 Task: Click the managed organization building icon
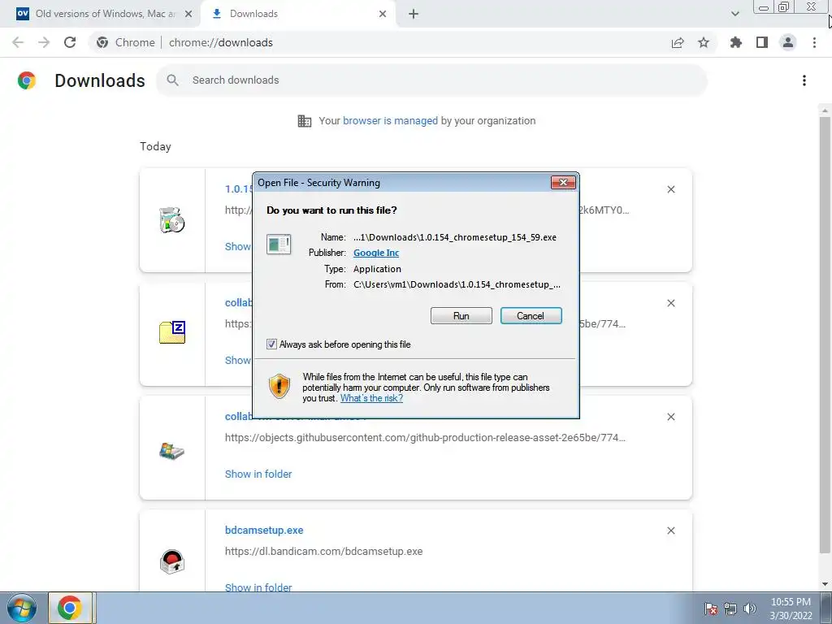click(305, 121)
